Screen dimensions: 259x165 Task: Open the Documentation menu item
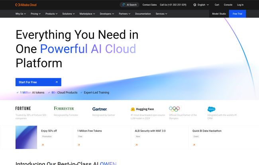143,14
